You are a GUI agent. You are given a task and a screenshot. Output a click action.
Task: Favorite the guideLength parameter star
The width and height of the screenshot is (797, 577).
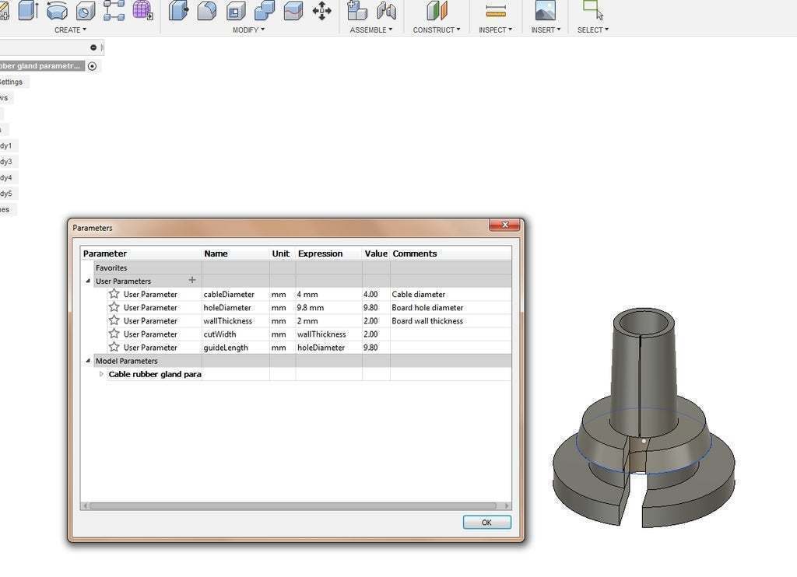point(114,347)
